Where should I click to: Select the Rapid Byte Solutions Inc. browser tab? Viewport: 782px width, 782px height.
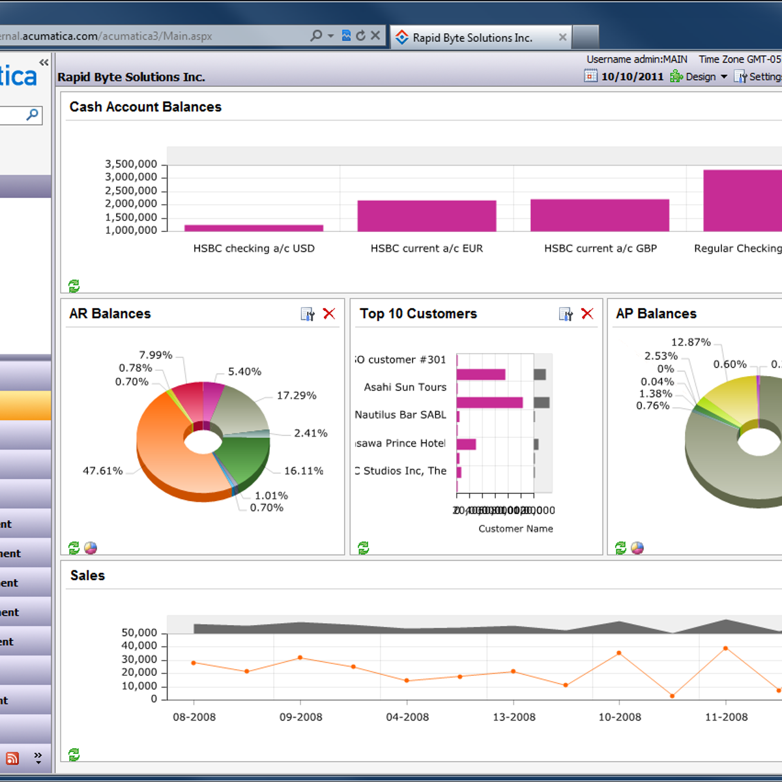tap(471, 37)
